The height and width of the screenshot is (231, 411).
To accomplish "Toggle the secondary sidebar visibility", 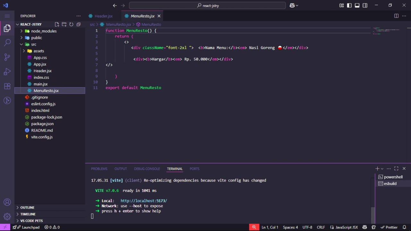I will (x=365, y=5).
